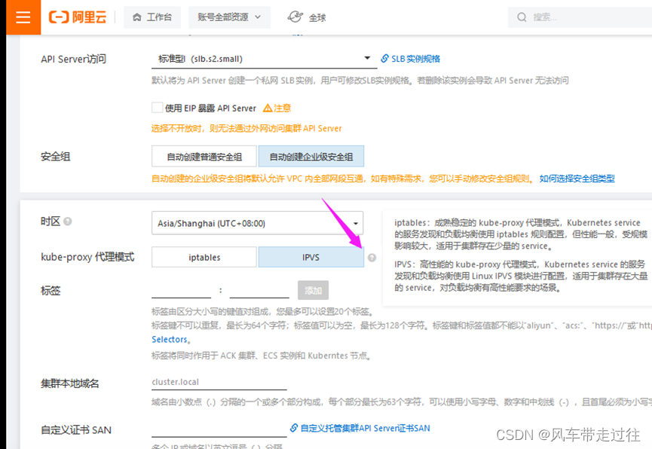
Task: Click the 集群本地域名 label
Action: point(70,383)
